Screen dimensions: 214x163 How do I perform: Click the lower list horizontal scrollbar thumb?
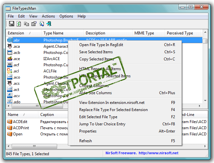34,146
